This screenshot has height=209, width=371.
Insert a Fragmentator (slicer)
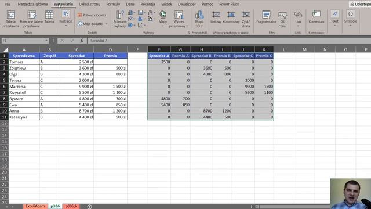tap(266, 17)
